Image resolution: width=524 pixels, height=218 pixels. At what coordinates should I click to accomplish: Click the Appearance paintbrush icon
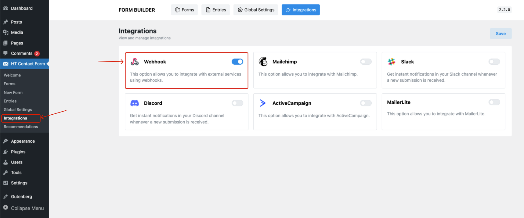(x=5, y=141)
